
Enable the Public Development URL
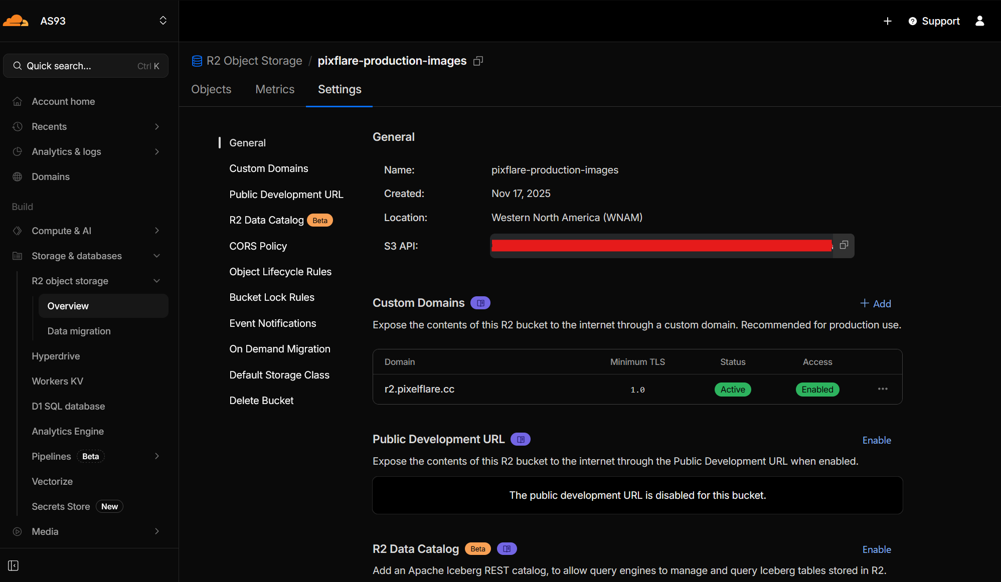click(876, 440)
